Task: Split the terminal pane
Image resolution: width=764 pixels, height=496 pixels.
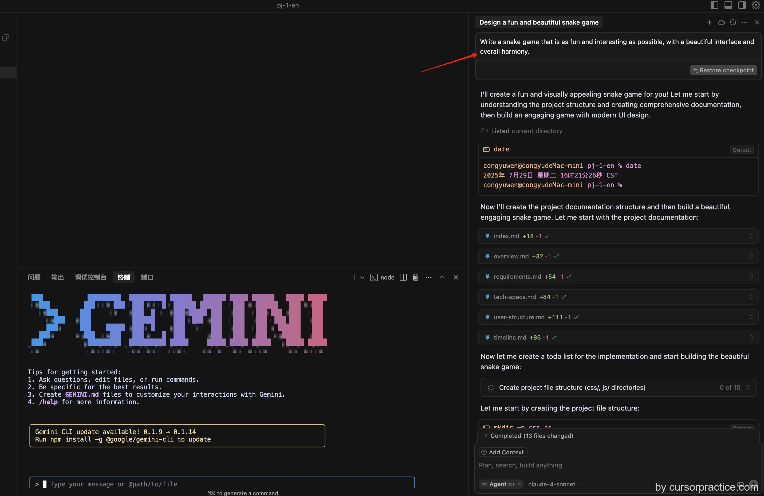Action: (x=403, y=277)
